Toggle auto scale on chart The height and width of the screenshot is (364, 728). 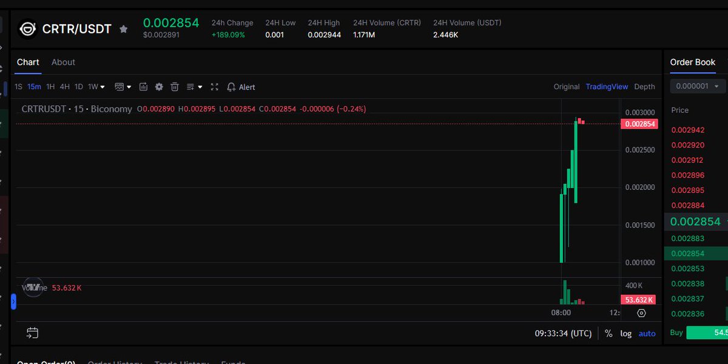click(647, 334)
